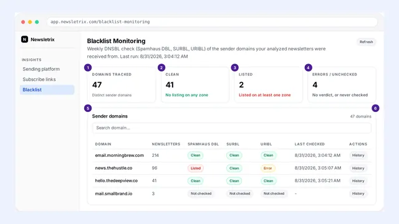Click the DOMAIN column header
This screenshot has height=224, width=399.
pyautogui.click(x=103, y=144)
